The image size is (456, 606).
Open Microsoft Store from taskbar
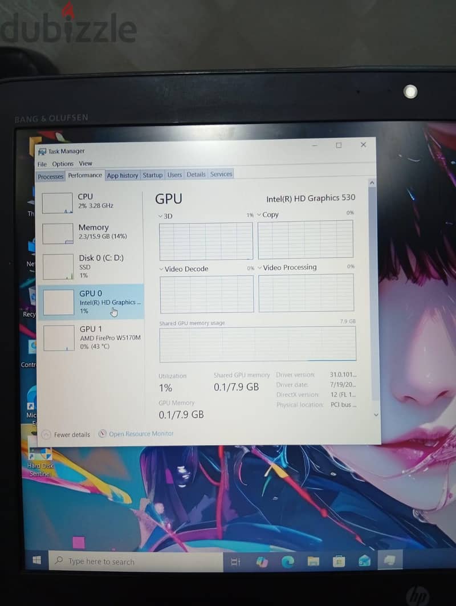coord(339,561)
